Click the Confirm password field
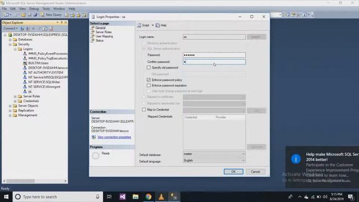The image size is (359, 202). 214,62
